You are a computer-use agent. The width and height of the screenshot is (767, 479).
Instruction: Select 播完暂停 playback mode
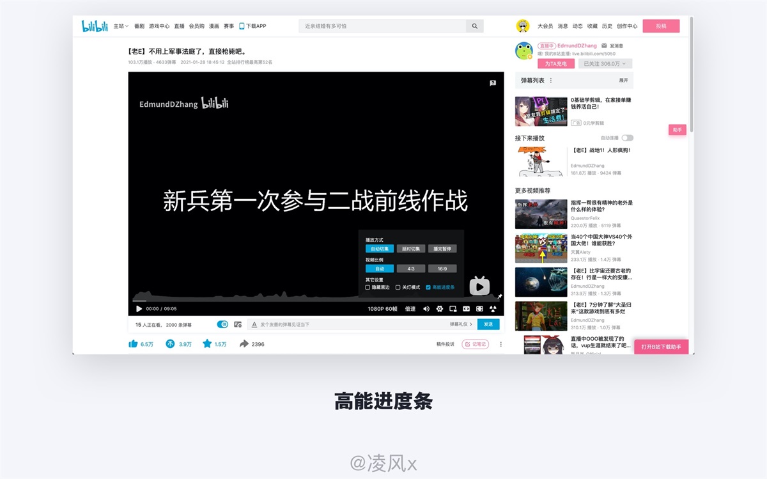(x=442, y=249)
